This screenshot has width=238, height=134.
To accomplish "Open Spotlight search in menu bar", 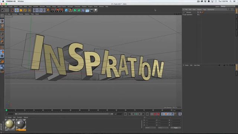I will [x=231, y=1].
